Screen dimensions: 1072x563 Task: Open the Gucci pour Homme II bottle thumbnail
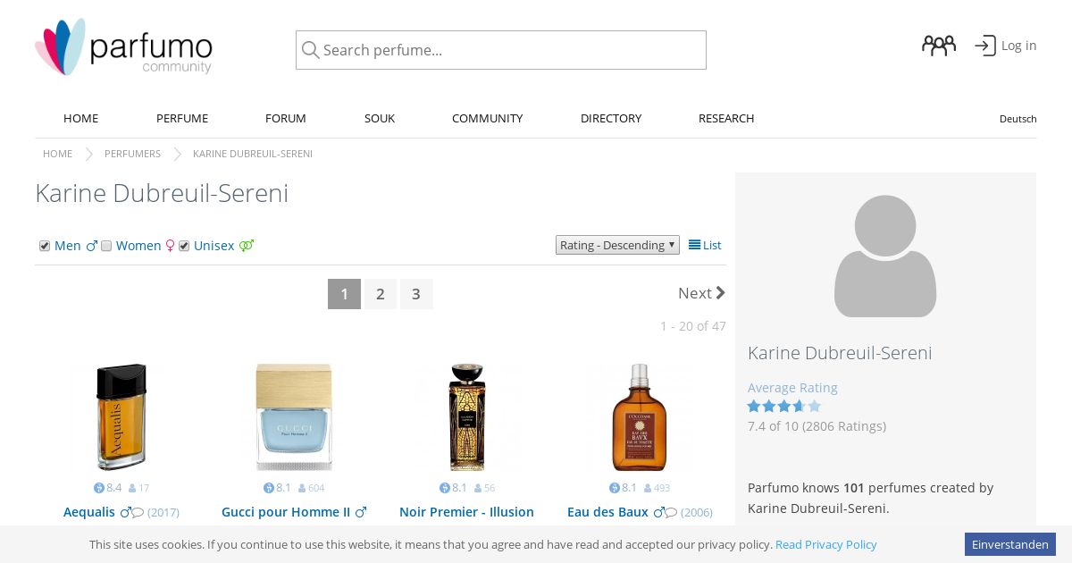click(x=294, y=417)
